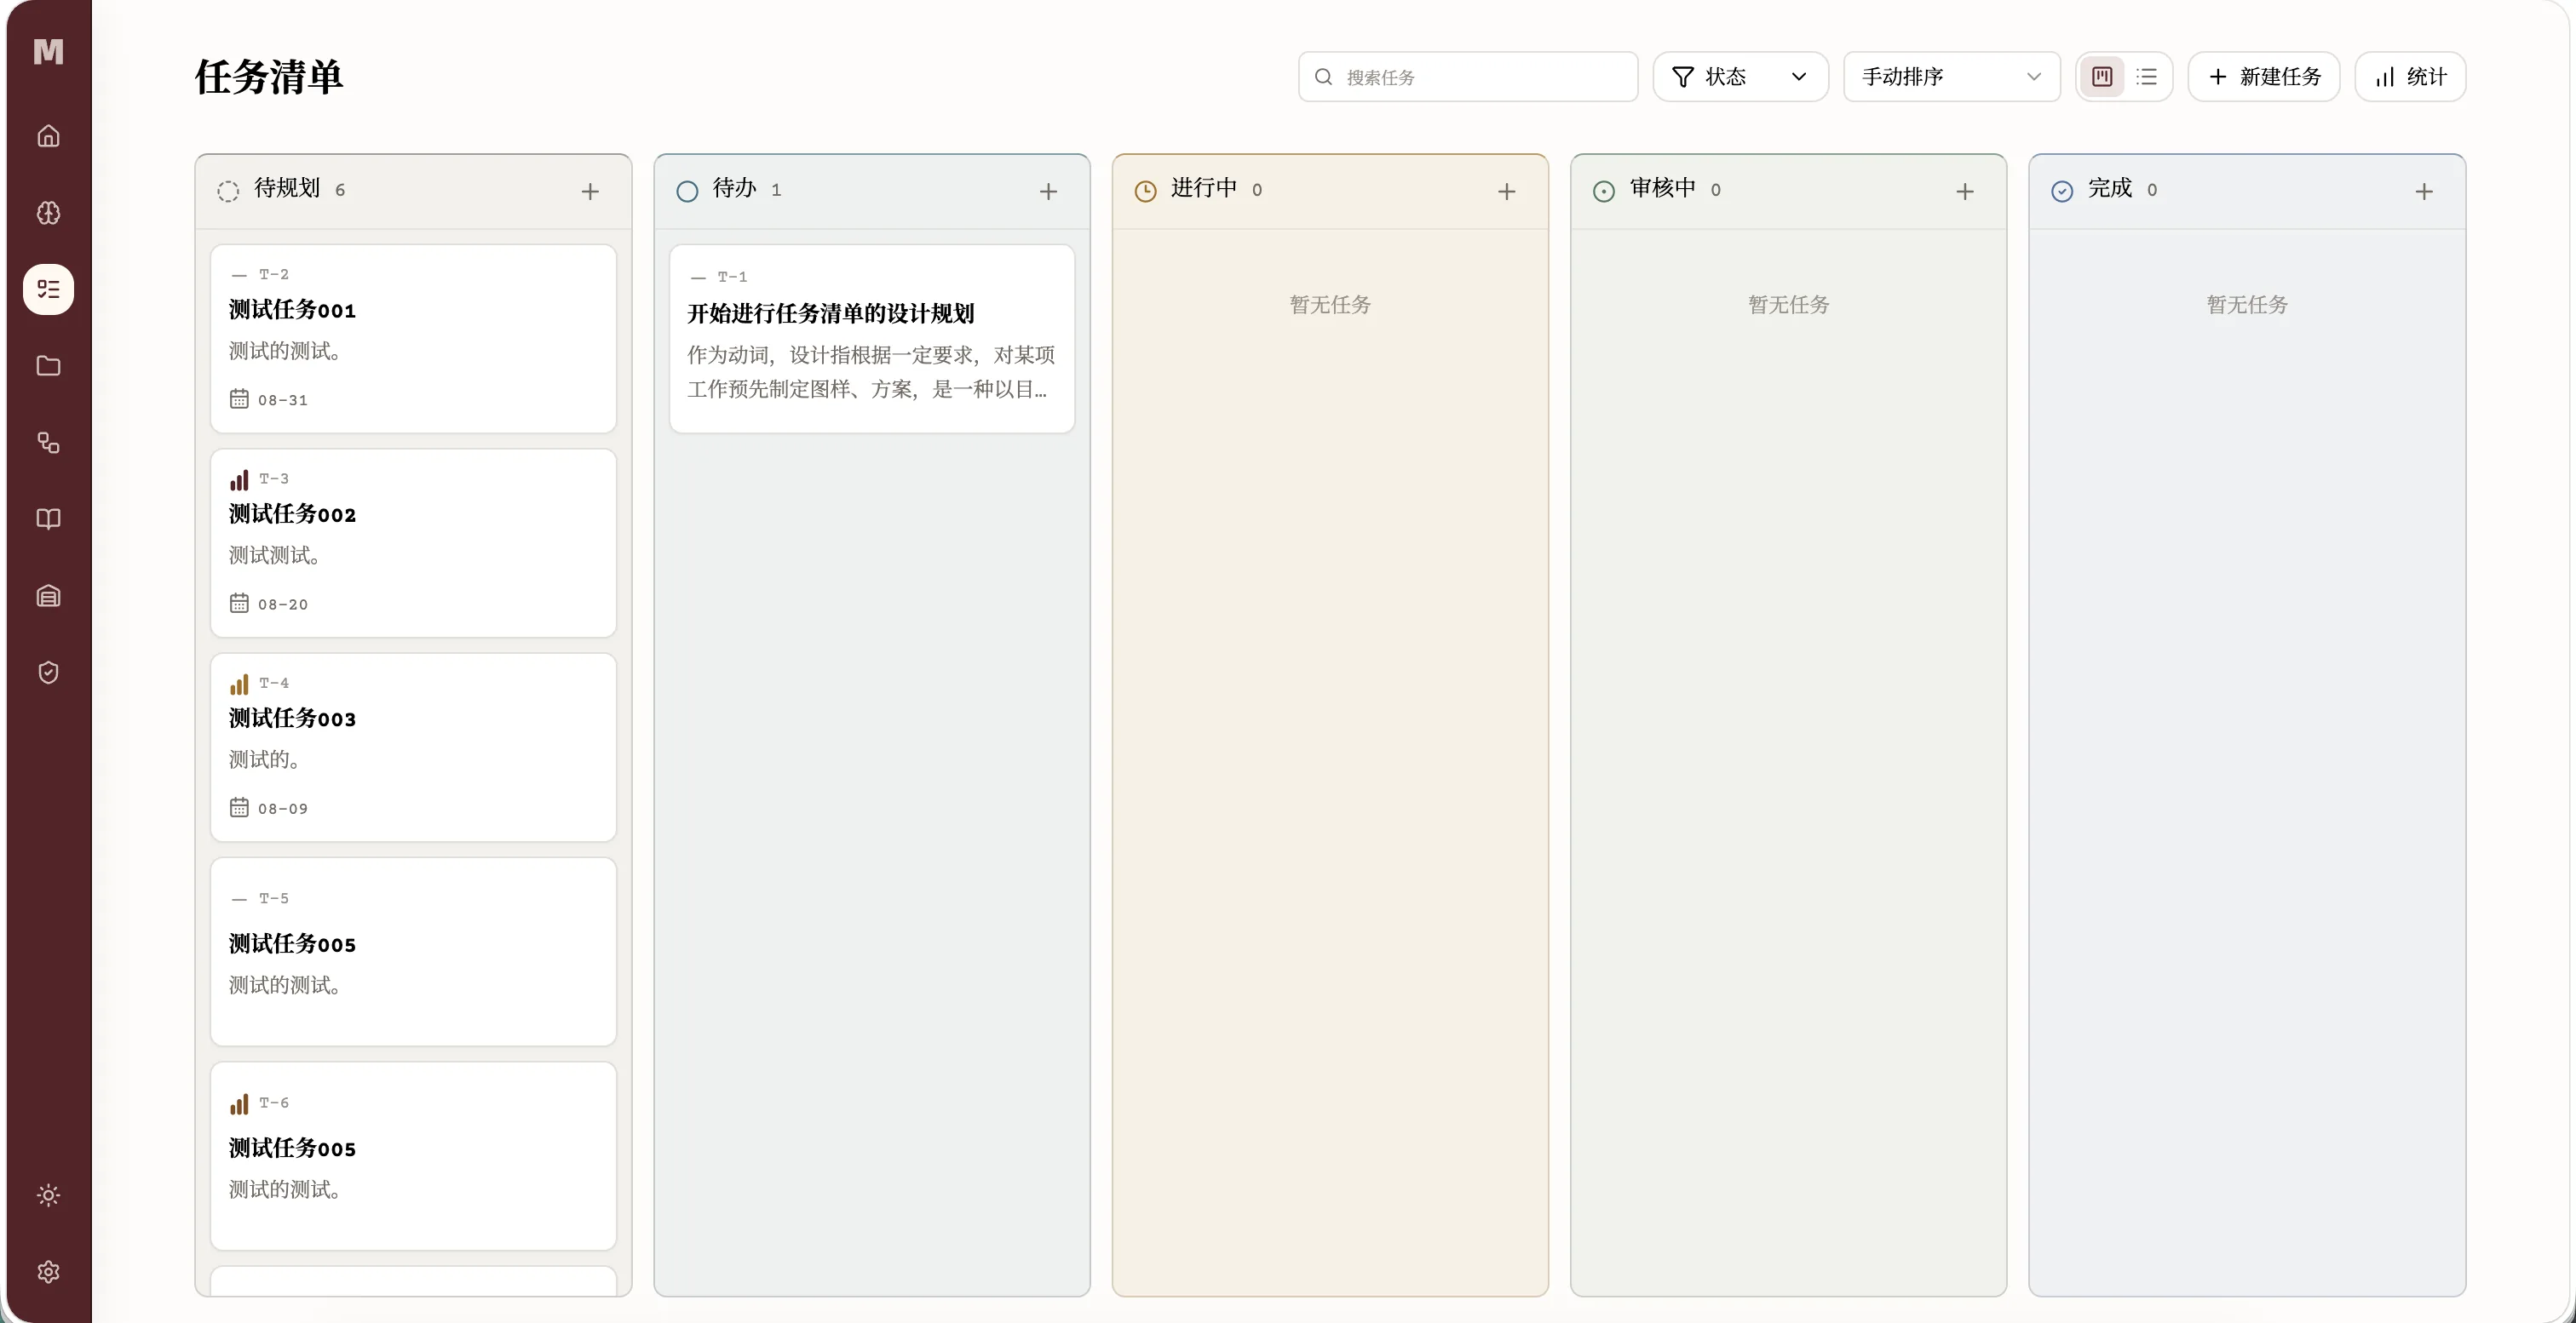This screenshot has width=2576, height=1323.
Task: Open the folder icon in the sidebar
Action: pos(48,366)
